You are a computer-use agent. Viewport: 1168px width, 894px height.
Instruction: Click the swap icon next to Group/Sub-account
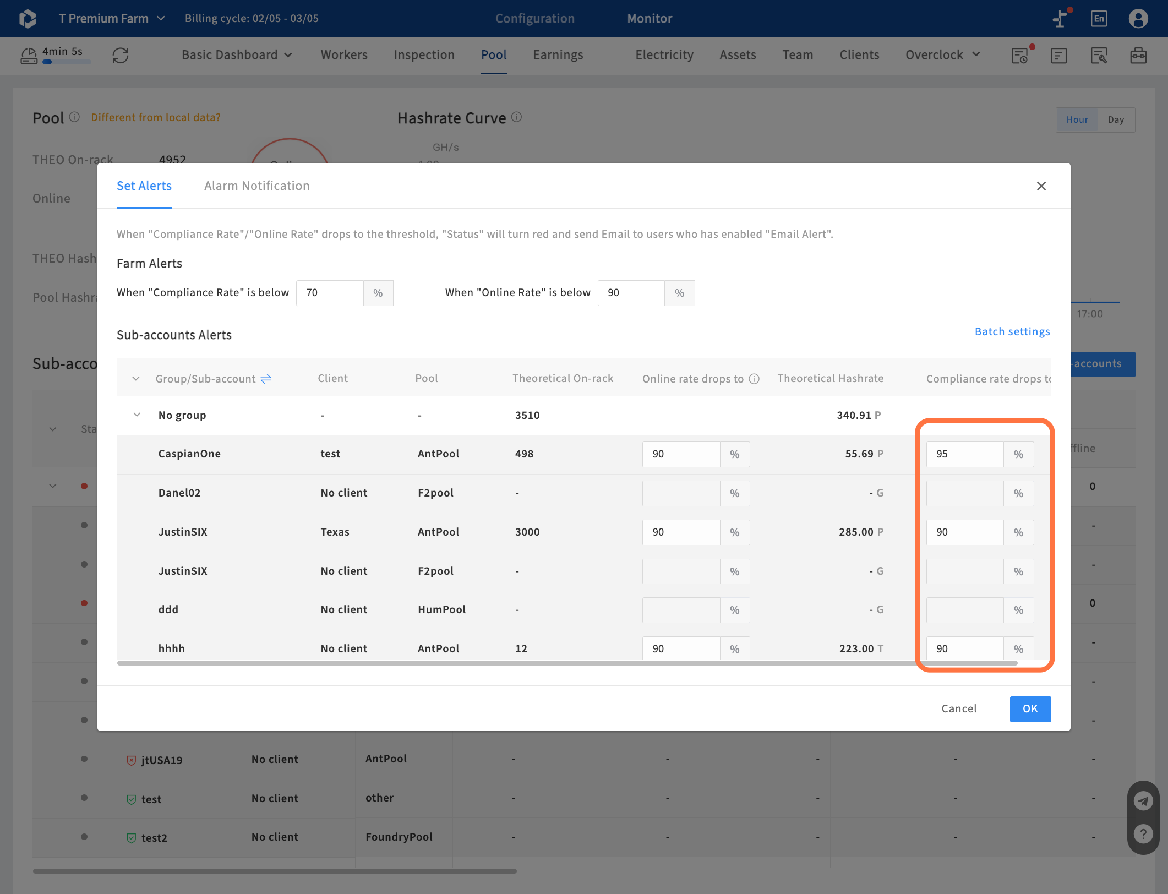click(266, 379)
